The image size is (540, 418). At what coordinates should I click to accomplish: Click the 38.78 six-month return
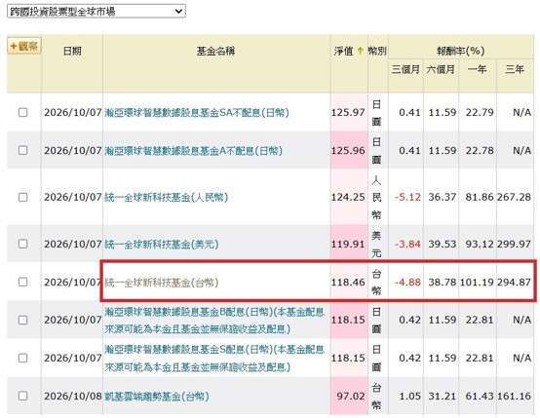tap(443, 282)
